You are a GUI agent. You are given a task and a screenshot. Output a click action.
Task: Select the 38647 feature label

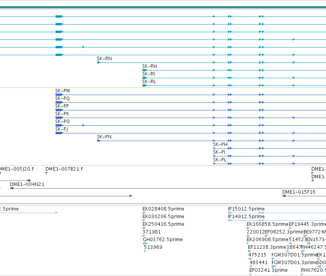coord(294,247)
